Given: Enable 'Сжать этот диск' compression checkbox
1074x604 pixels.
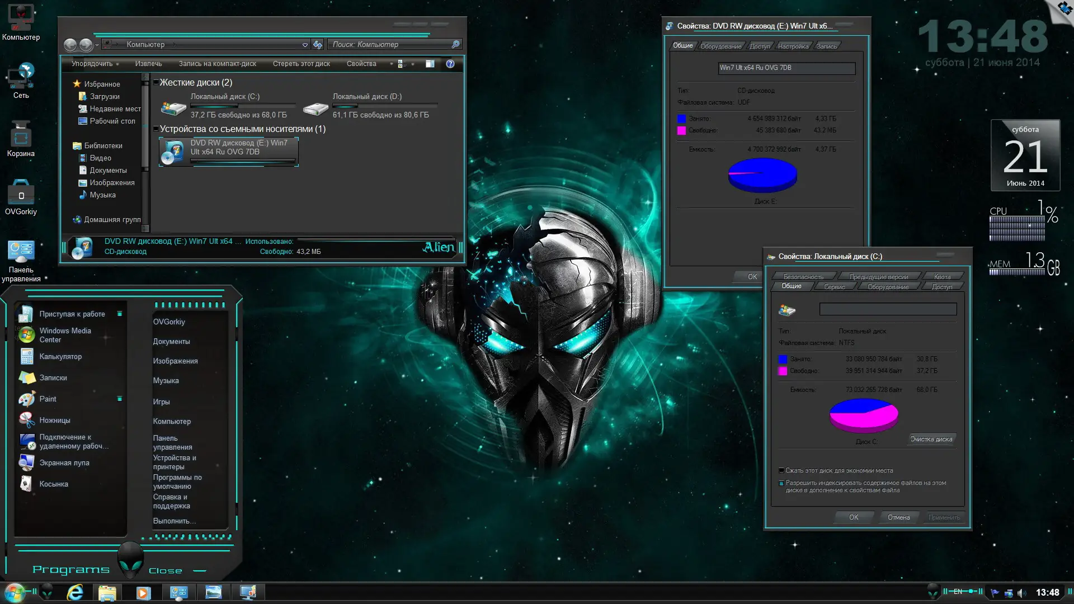Looking at the screenshot, I should tap(781, 471).
